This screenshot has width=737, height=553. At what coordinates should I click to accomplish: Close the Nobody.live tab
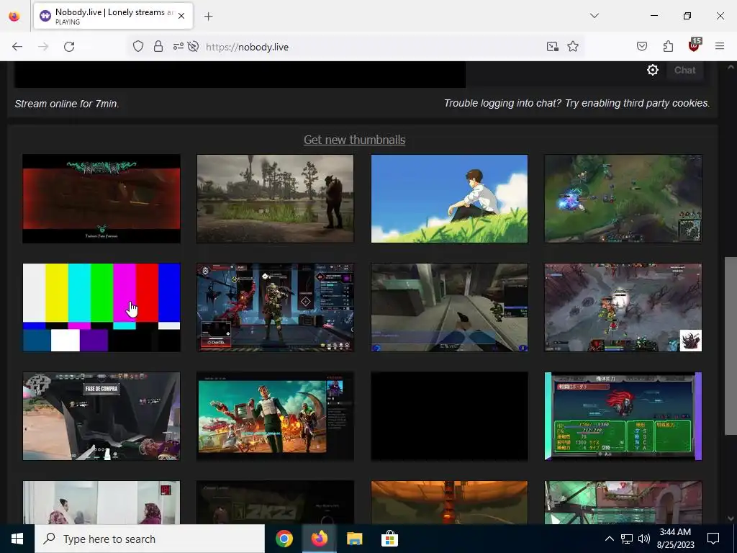[181, 16]
